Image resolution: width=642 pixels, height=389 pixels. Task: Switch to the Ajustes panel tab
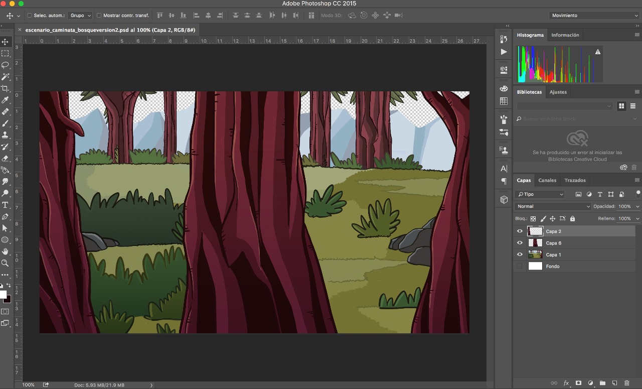click(558, 92)
